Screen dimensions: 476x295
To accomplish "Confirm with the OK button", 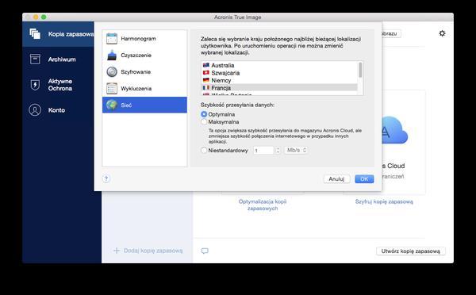I will click(x=364, y=178).
